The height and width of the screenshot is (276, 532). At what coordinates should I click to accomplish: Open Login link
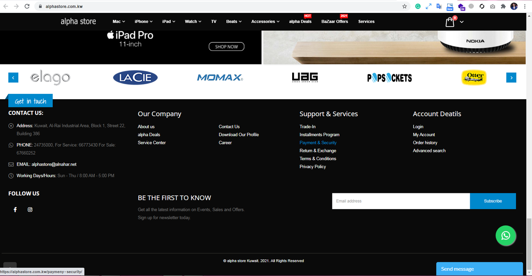click(x=418, y=127)
